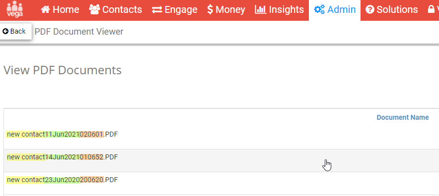The height and width of the screenshot is (196, 439).
Task: Go back using the Back button
Action: click(x=14, y=31)
